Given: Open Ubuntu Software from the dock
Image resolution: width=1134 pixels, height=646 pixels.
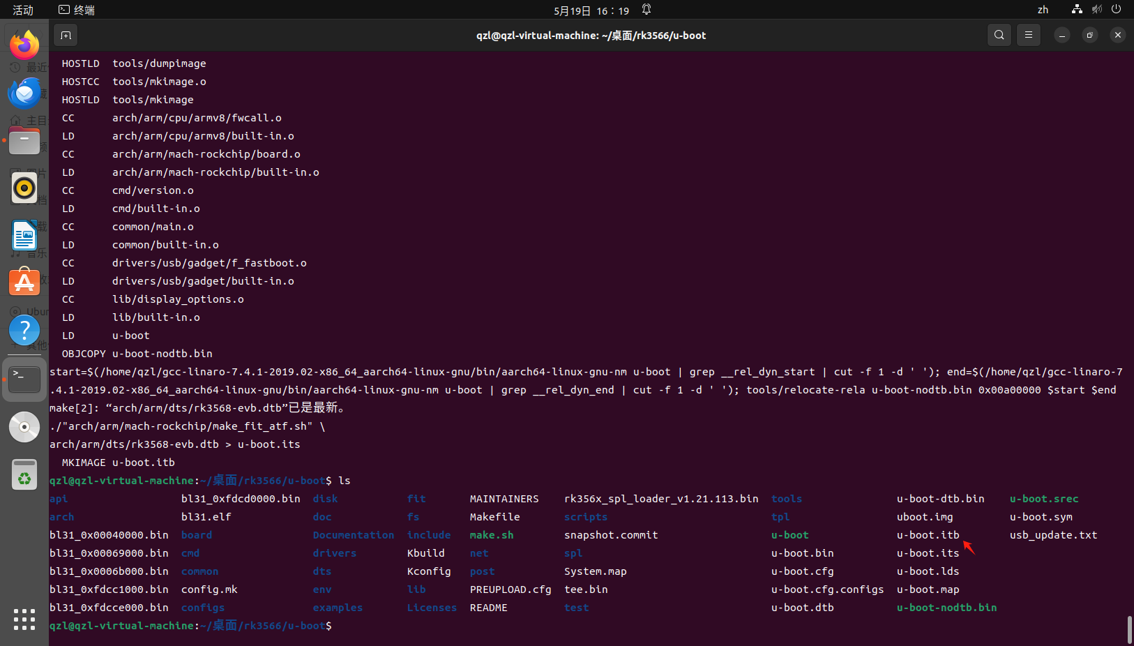Looking at the screenshot, I should pos(24,282).
